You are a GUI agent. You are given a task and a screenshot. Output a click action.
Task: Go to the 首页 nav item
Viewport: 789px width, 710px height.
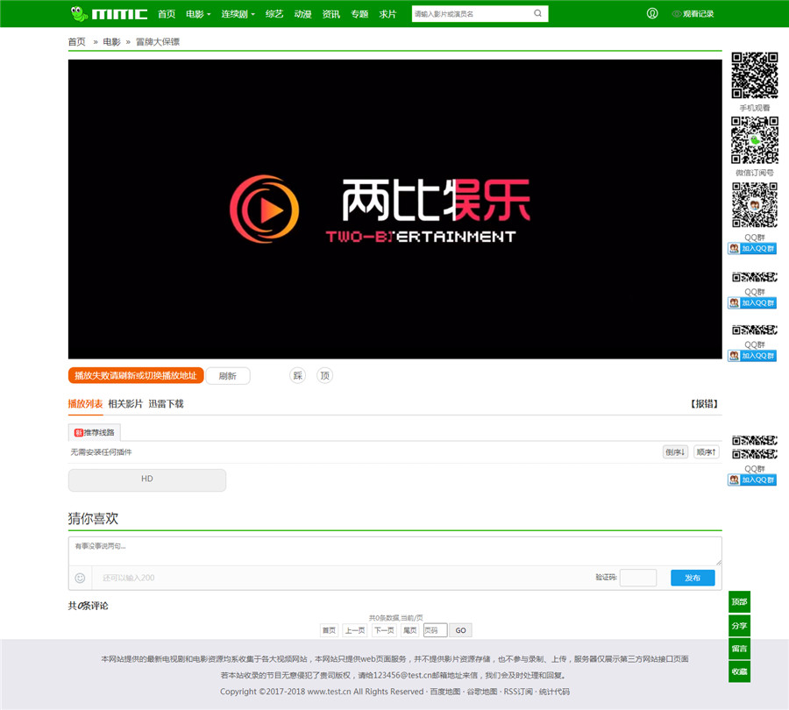coord(167,14)
